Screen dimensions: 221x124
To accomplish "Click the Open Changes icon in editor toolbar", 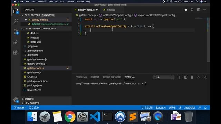I will 192,10.
